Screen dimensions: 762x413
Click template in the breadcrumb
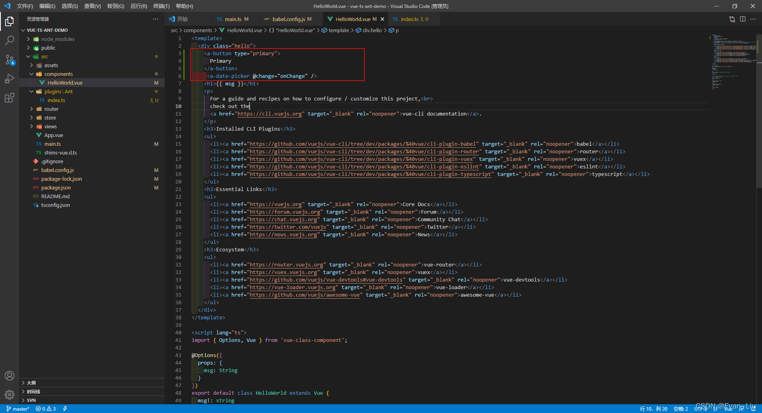[335, 30]
